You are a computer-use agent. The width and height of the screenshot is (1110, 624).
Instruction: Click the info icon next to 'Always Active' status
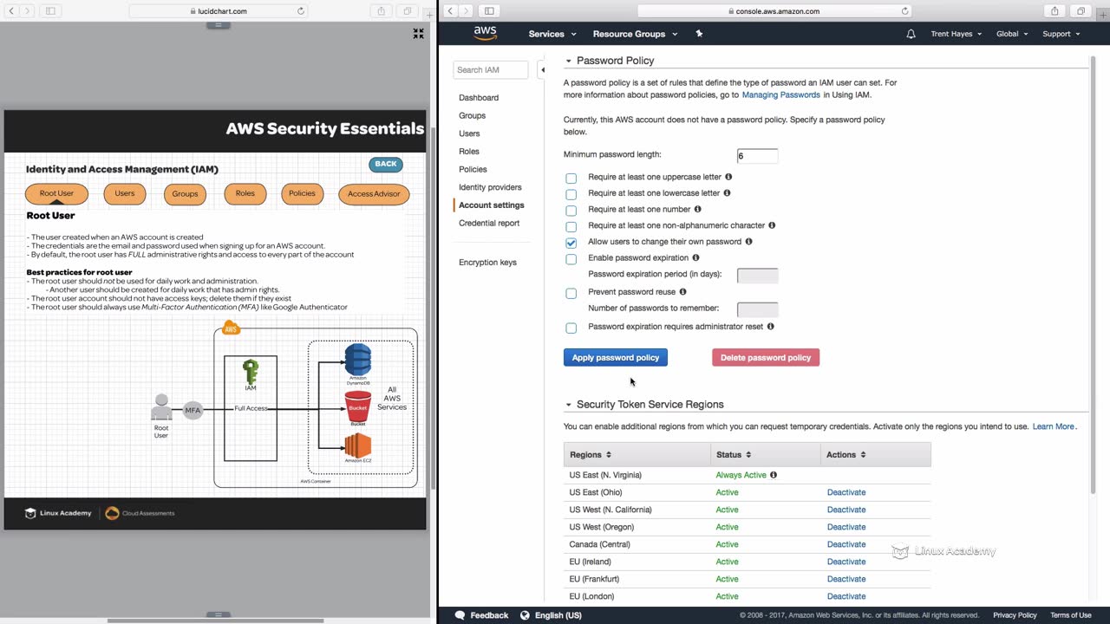(x=774, y=475)
